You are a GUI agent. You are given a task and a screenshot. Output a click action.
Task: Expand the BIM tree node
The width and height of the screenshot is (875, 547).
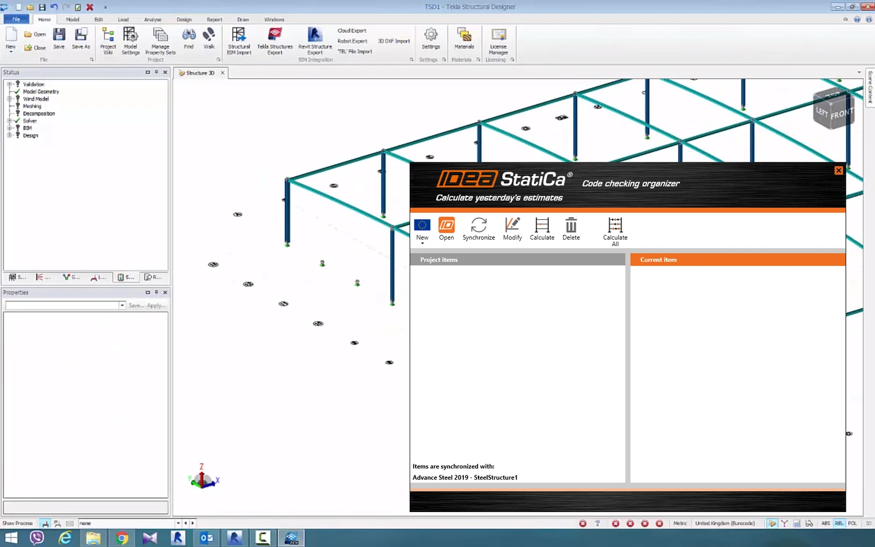9,128
